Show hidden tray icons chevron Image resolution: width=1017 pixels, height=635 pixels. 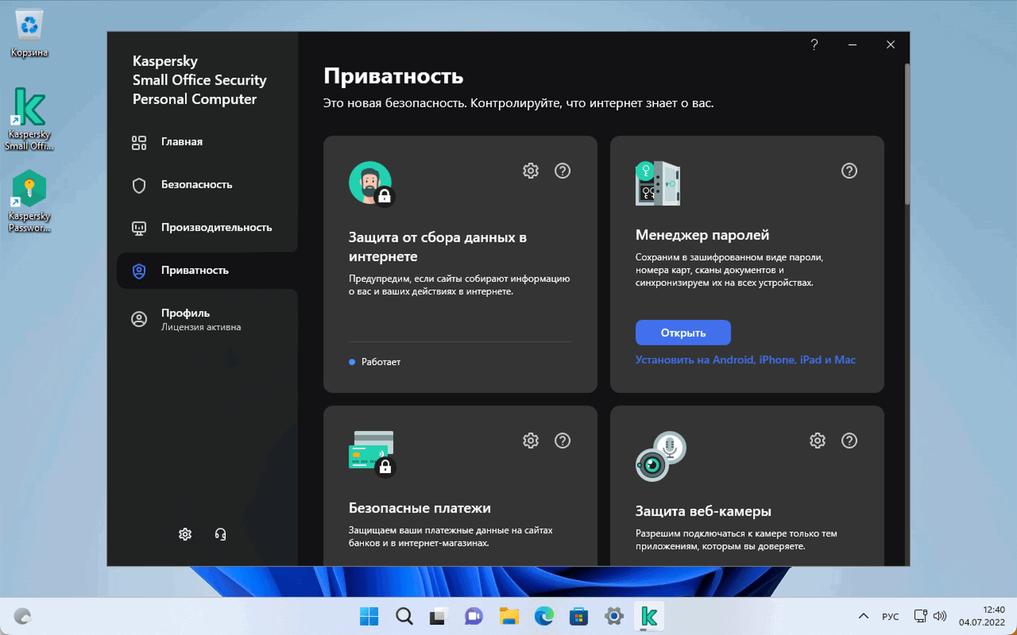click(863, 616)
